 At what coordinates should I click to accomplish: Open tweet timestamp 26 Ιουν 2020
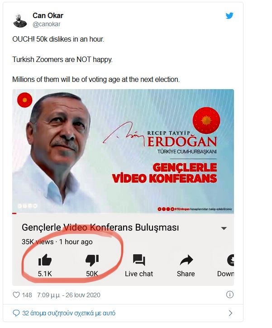(69, 295)
